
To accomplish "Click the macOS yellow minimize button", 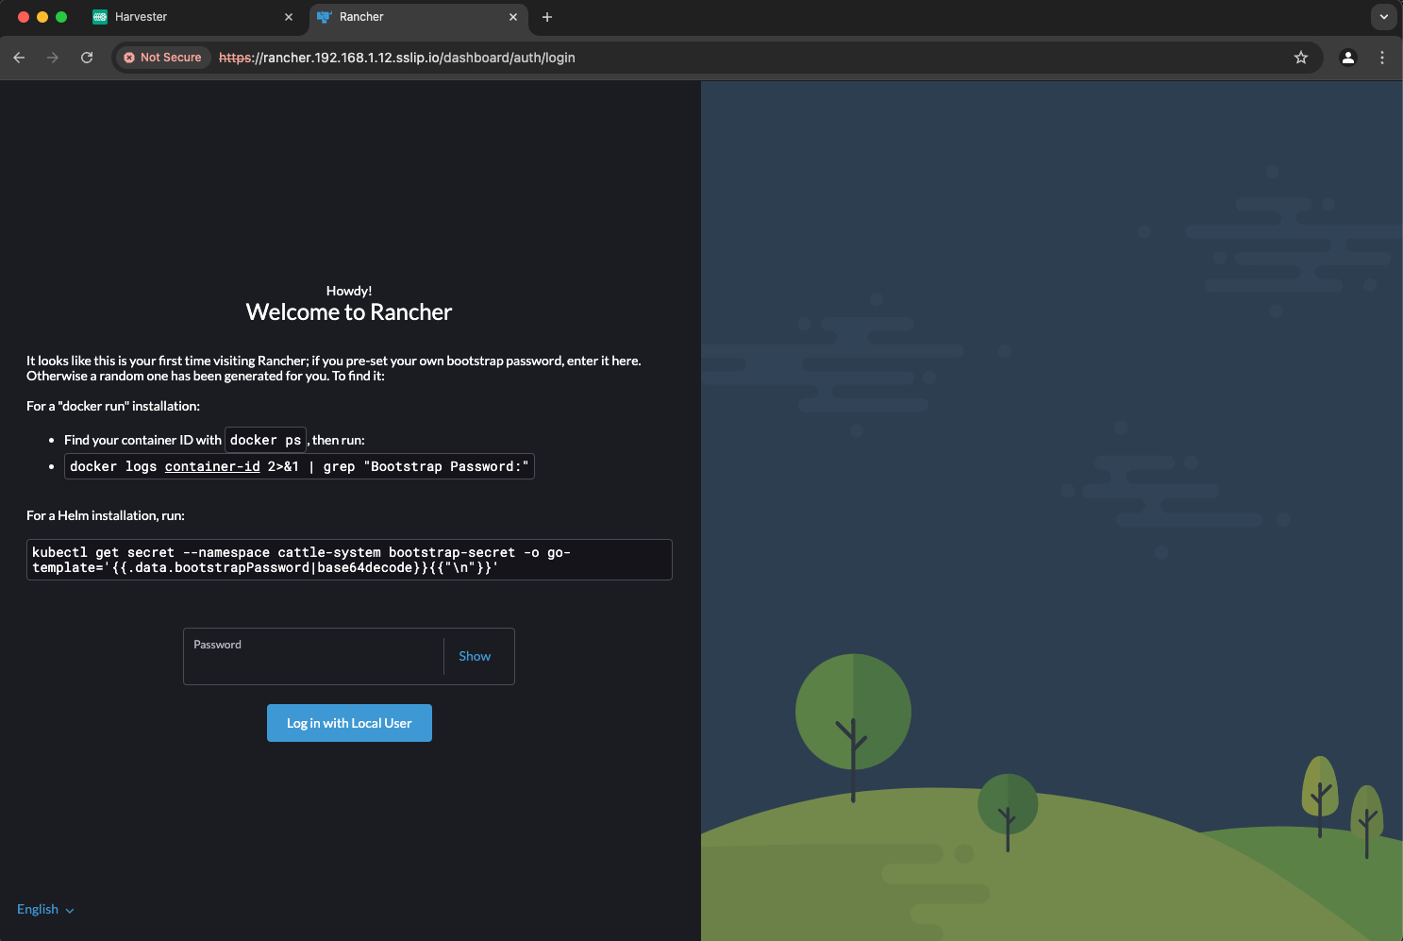I will (x=42, y=17).
